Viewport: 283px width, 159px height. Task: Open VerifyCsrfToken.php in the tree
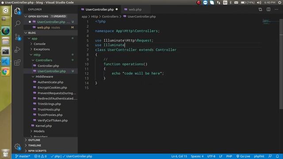(51, 121)
